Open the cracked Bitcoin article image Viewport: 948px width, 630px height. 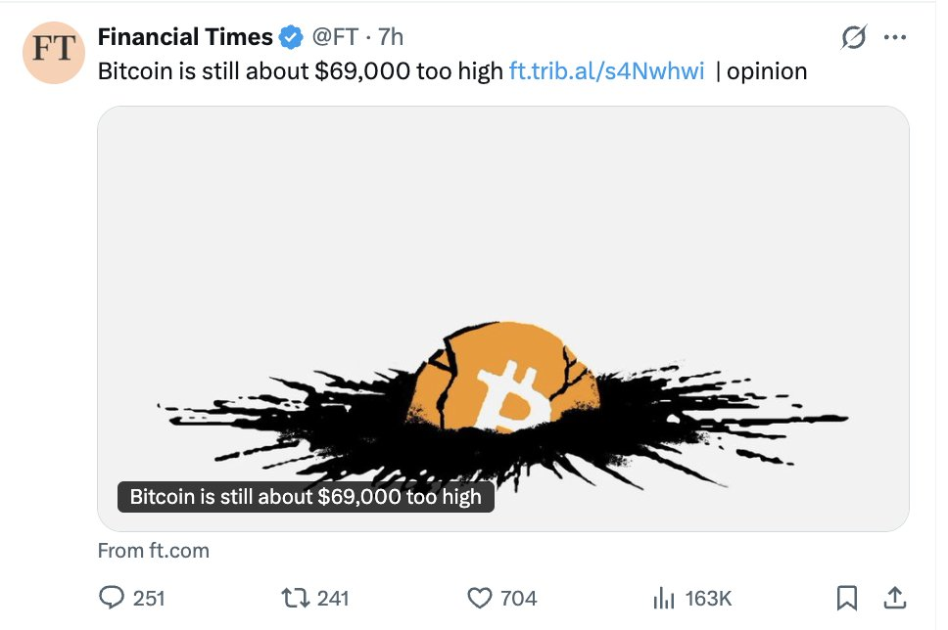[503, 293]
